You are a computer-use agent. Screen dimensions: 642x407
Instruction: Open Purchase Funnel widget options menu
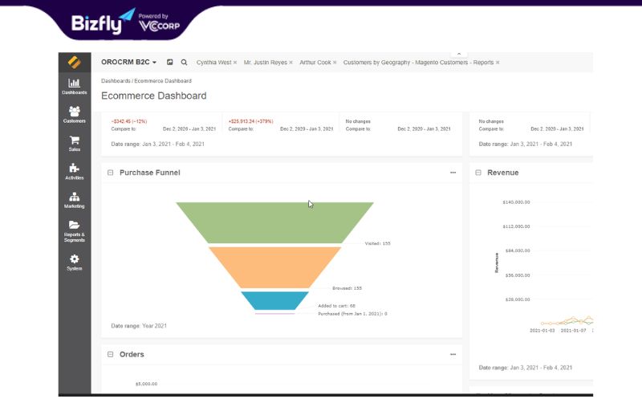453,173
